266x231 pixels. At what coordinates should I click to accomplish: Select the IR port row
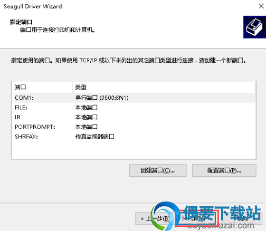coord(134,117)
